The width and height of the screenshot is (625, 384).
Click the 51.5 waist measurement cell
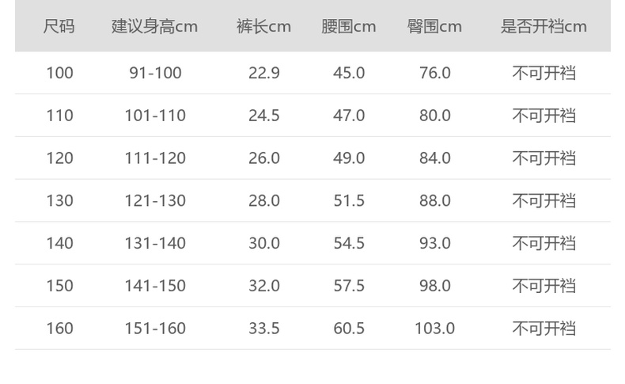(x=349, y=201)
